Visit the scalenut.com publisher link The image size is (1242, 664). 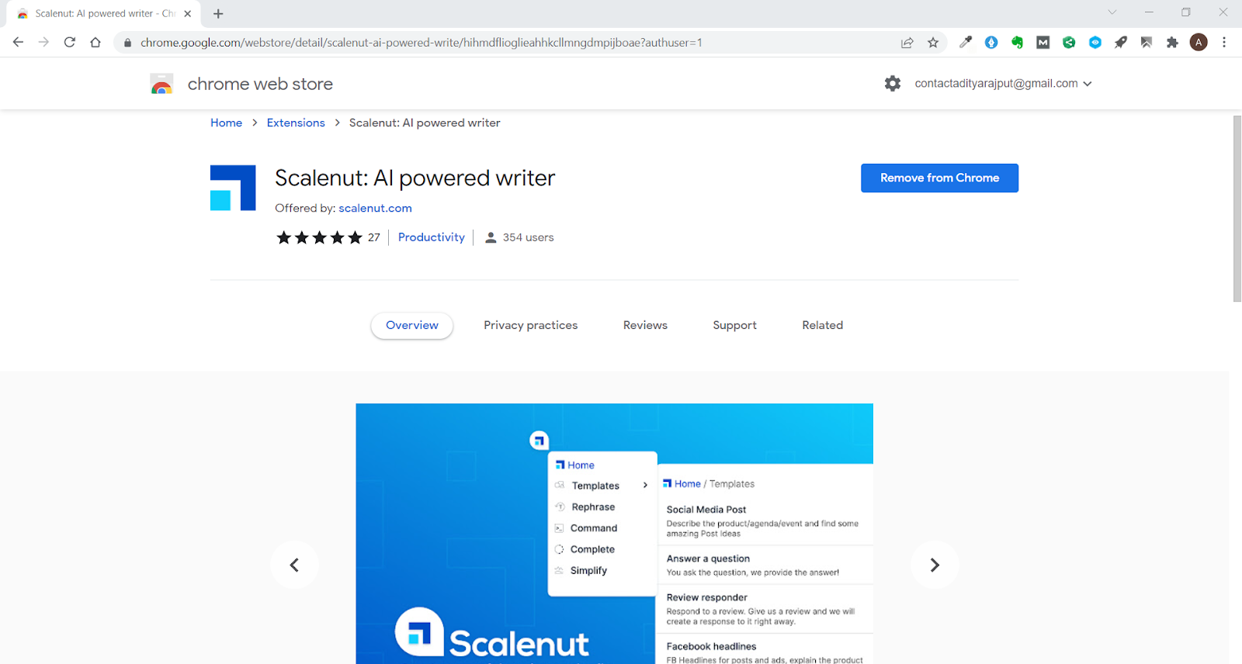[375, 208]
